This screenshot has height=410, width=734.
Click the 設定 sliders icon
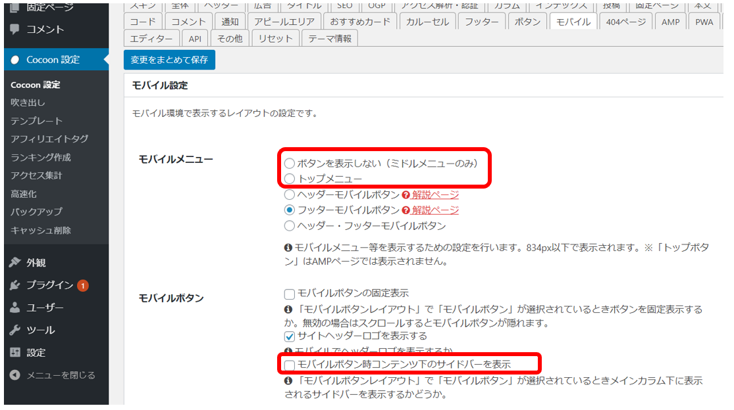coord(15,352)
